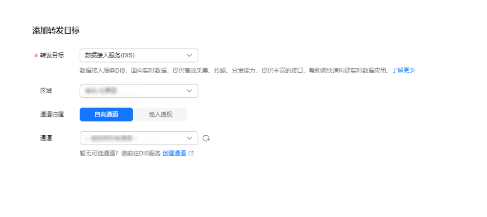Click the DIS description text starting 数据接入服务DIS

point(235,70)
